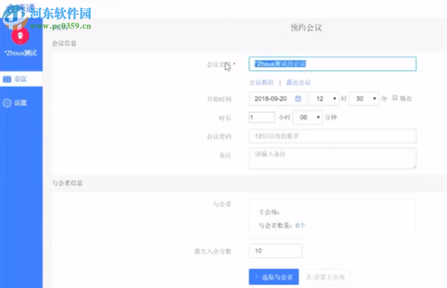Click the start date field 2018-09-20

278,99
